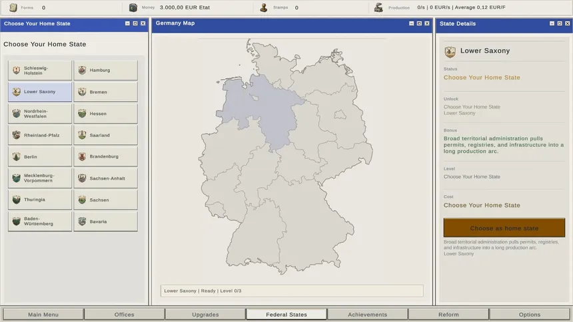Viewport: 573px width, 322px height.
Task: Select the Schleswig-Holstein state button
Action: (40, 70)
